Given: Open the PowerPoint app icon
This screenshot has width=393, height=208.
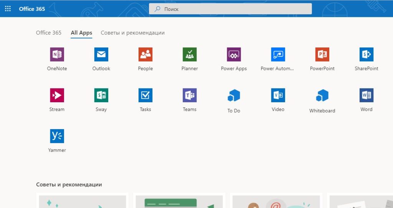Looking at the screenshot, I should point(322,54).
